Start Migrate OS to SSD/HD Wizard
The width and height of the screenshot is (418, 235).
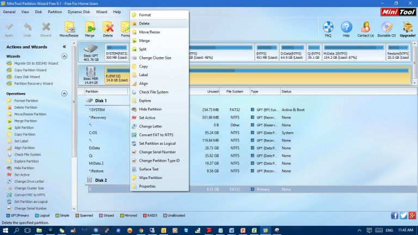36,64
